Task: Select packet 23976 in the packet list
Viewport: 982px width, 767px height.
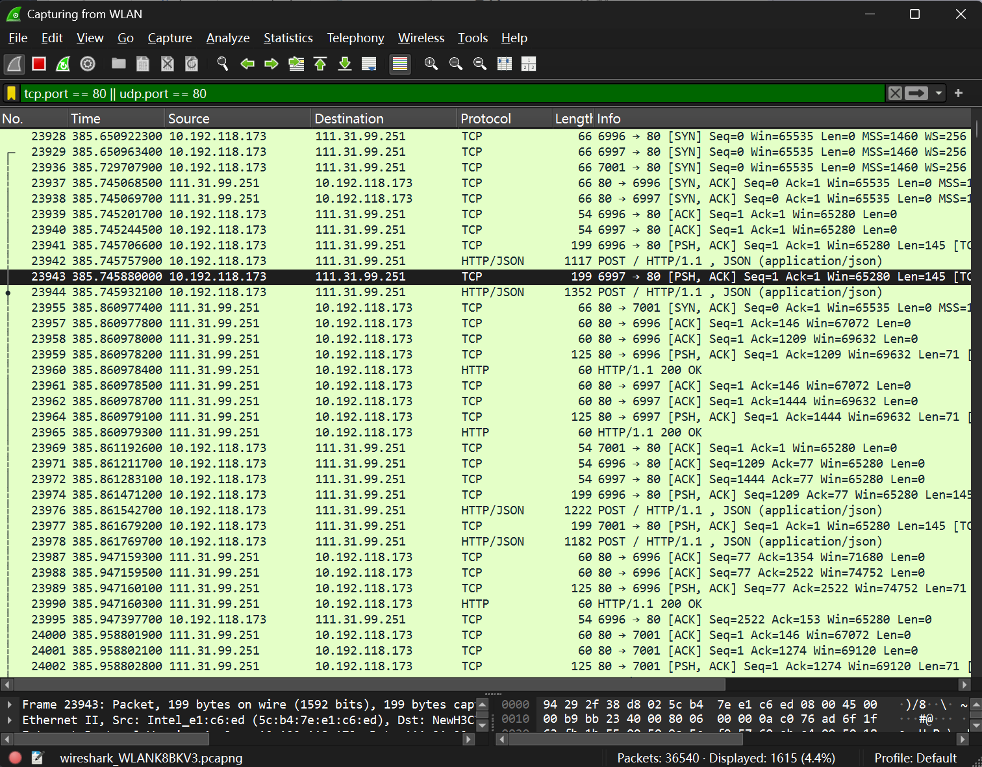Action: coord(486,510)
